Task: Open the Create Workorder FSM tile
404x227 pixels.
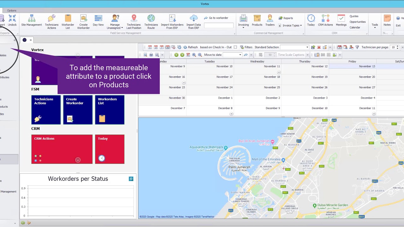Action: (x=78, y=110)
